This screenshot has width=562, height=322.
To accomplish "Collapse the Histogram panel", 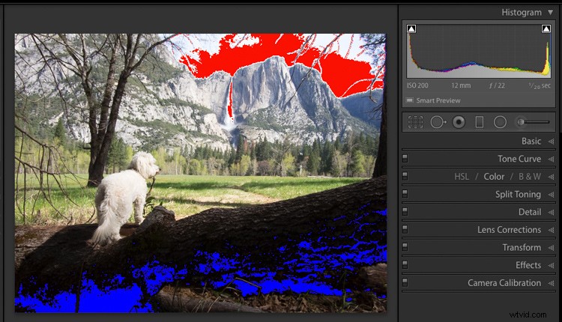I will coord(551,13).
